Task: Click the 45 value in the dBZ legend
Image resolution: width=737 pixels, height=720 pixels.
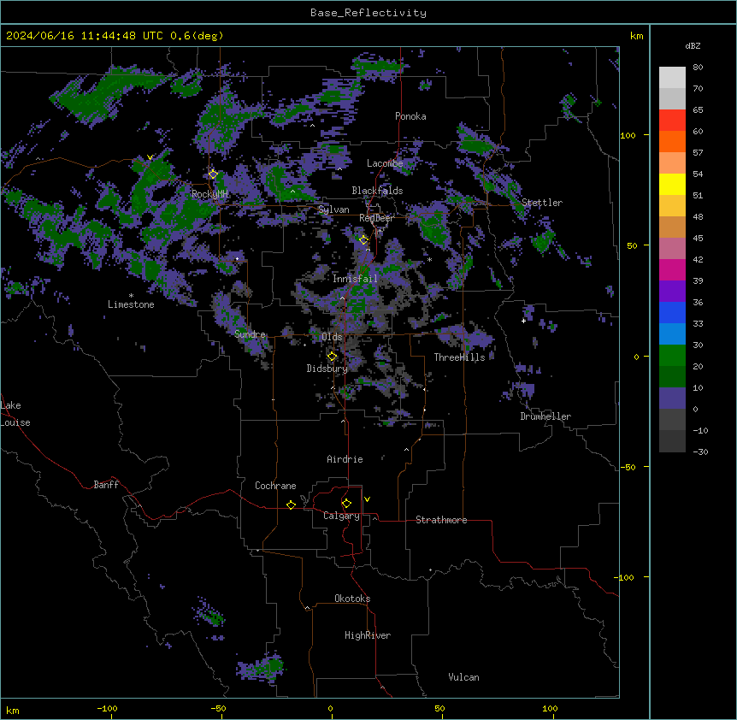Action: point(698,239)
